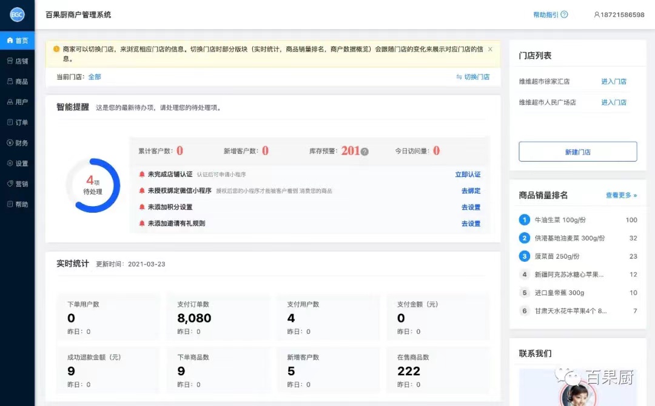Open the 首页 home menu item
Image resolution: width=655 pixels, height=406 pixels.
pos(17,41)
